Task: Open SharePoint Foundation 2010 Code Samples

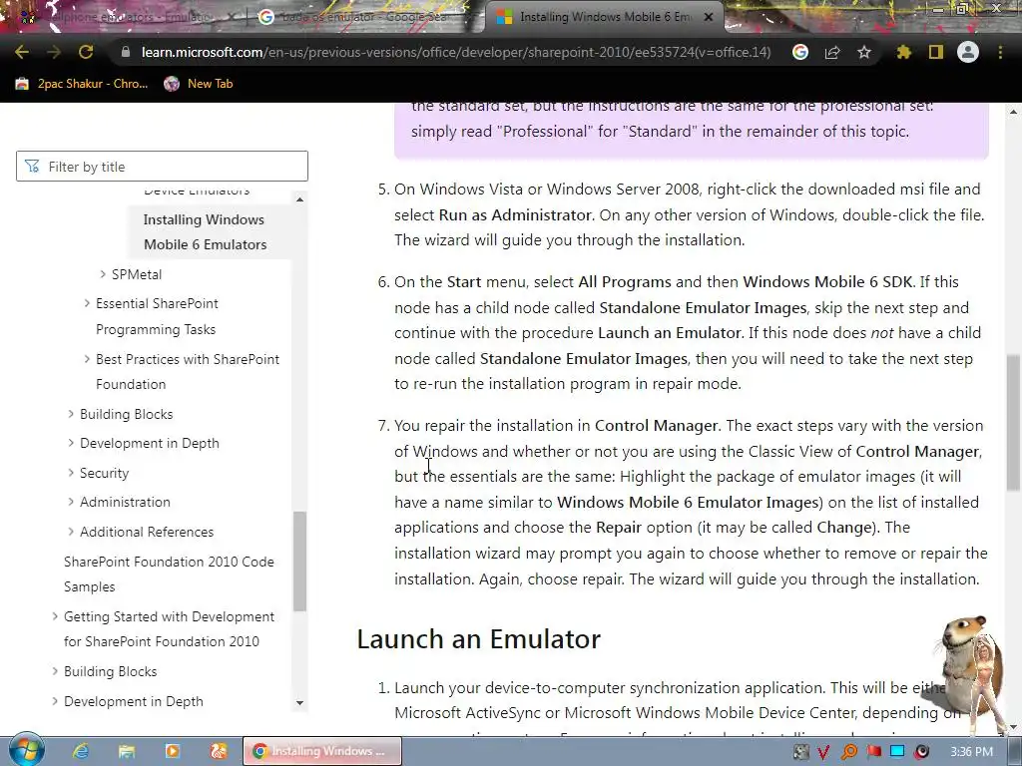Action: point(169,574)
